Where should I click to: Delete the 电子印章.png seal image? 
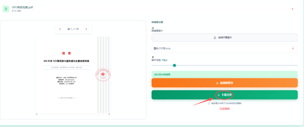[x=293, y=48]
